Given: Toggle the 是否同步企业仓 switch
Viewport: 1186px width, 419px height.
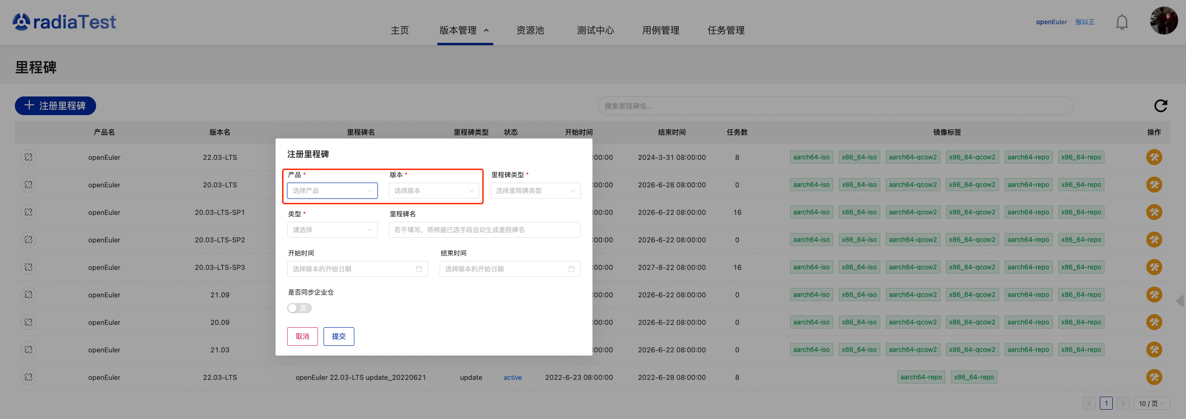Looking at the screenshot, I should 299,308.
